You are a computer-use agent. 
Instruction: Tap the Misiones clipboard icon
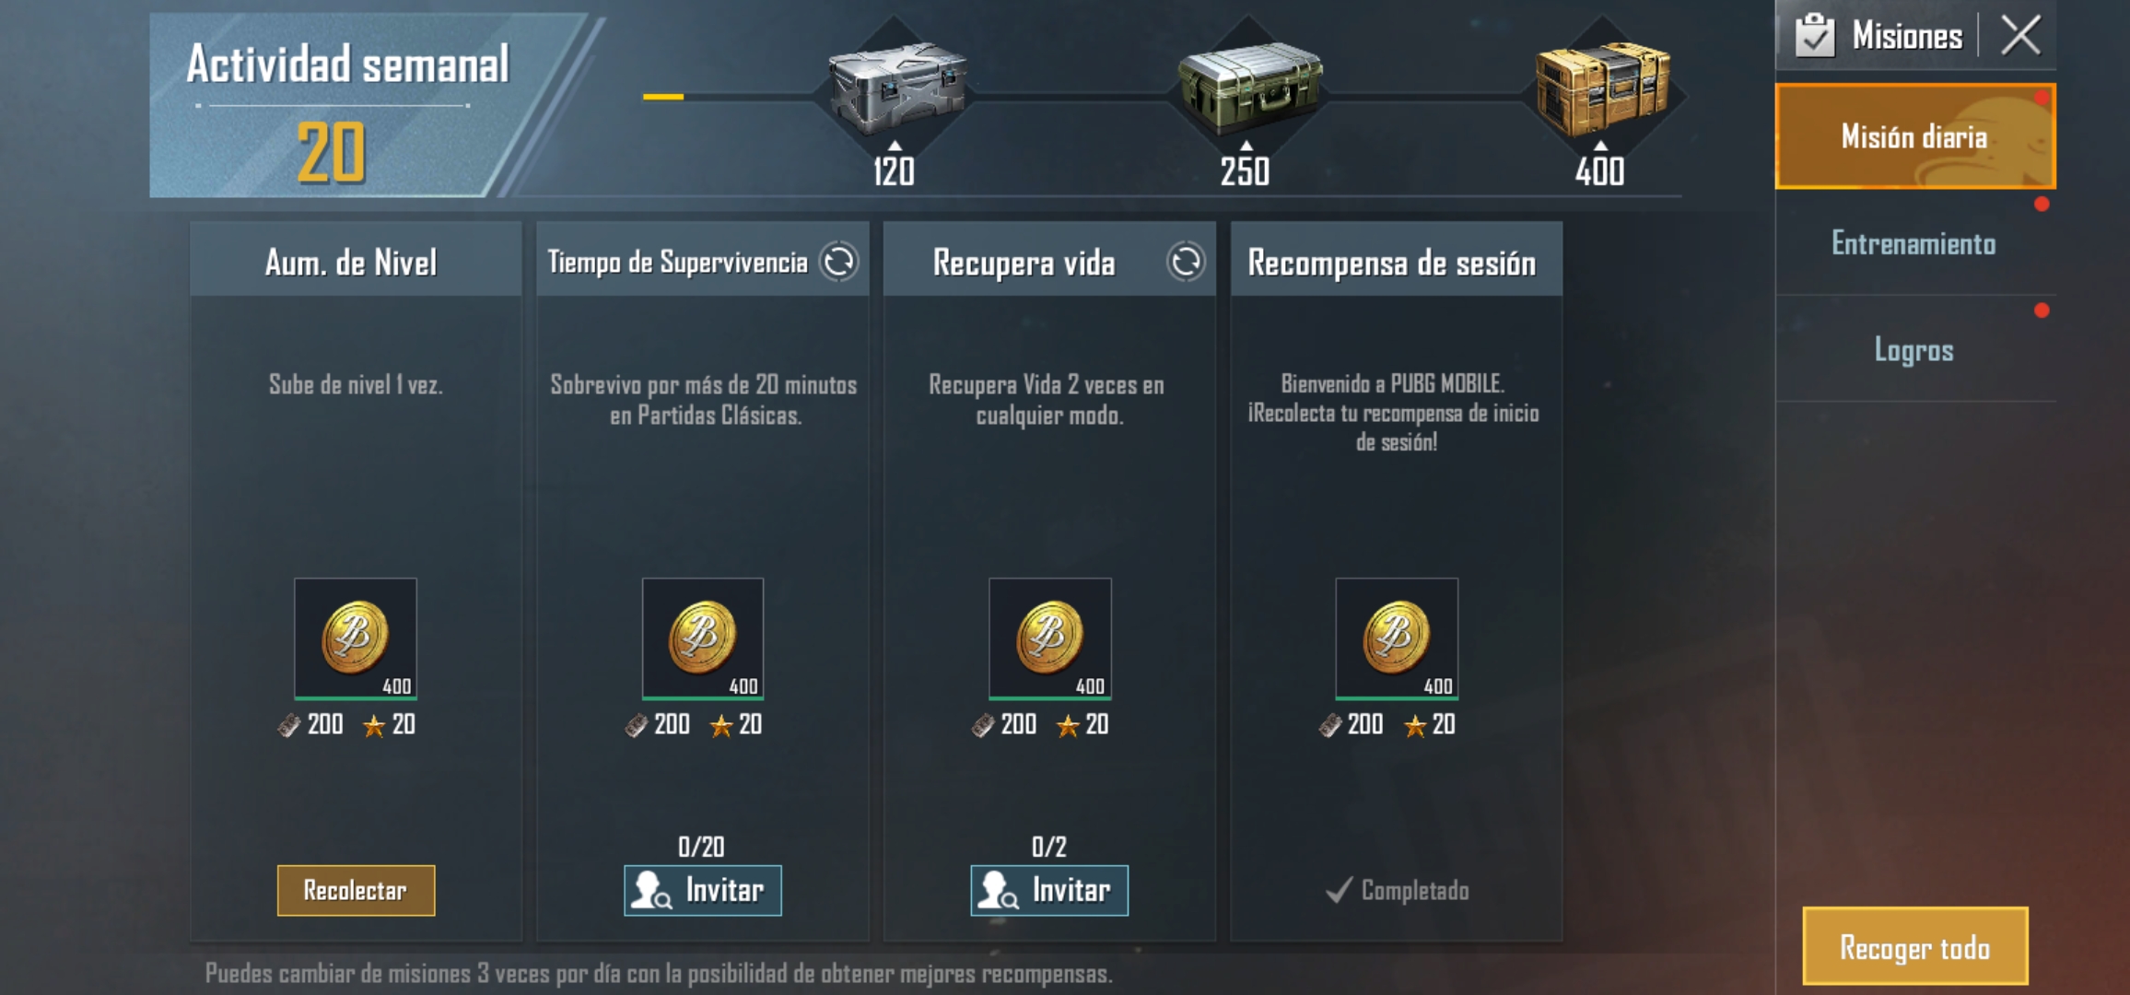[x=1815, y=35]
